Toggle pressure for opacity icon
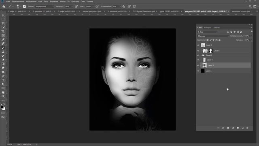The height and width of the screenshot is (146, 259). pyautogui.click(x=76, y=6)
